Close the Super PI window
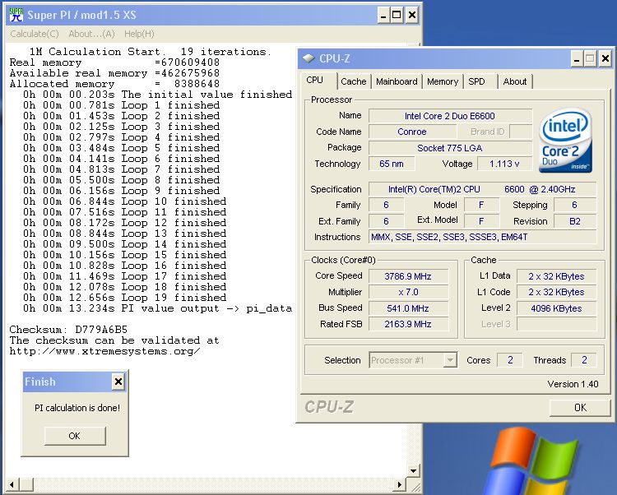 click(411, 16)
